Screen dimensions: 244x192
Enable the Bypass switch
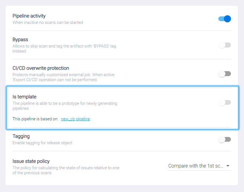tap(225, 45)
